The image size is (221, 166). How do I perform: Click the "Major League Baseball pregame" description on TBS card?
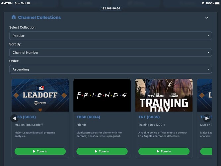point(35,134)
